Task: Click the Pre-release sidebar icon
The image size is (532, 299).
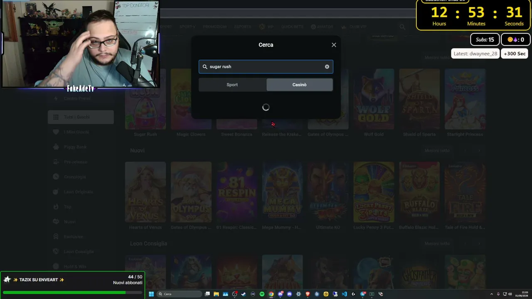Action: coord(56,162)
